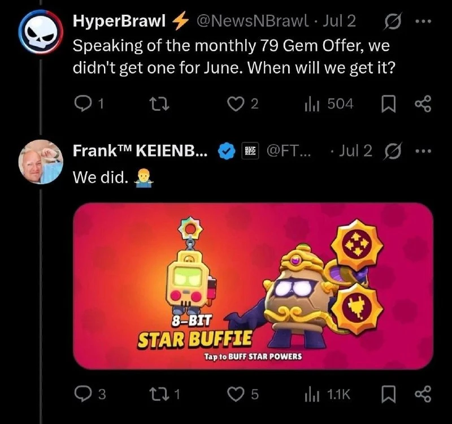The image size is (452, 424).
Task: Retweet HyperBrawl's 79 Gem Offer tweet
Action: (159, 104)
